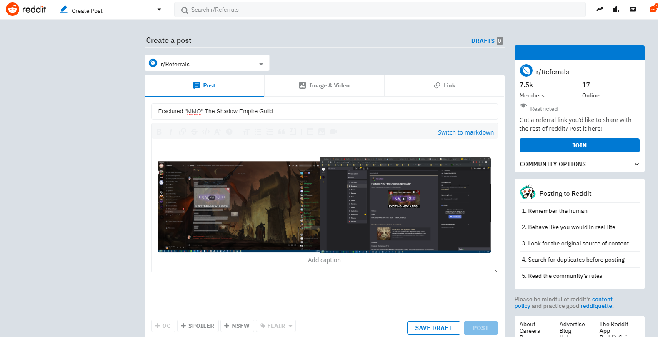Image resolution: width=658 pixels, height=337 pixels.
Task: Click Switch to markdown
Action: [x=465, y=132]
